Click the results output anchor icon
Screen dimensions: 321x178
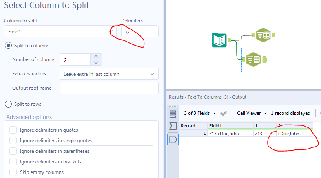coord(173,140)
